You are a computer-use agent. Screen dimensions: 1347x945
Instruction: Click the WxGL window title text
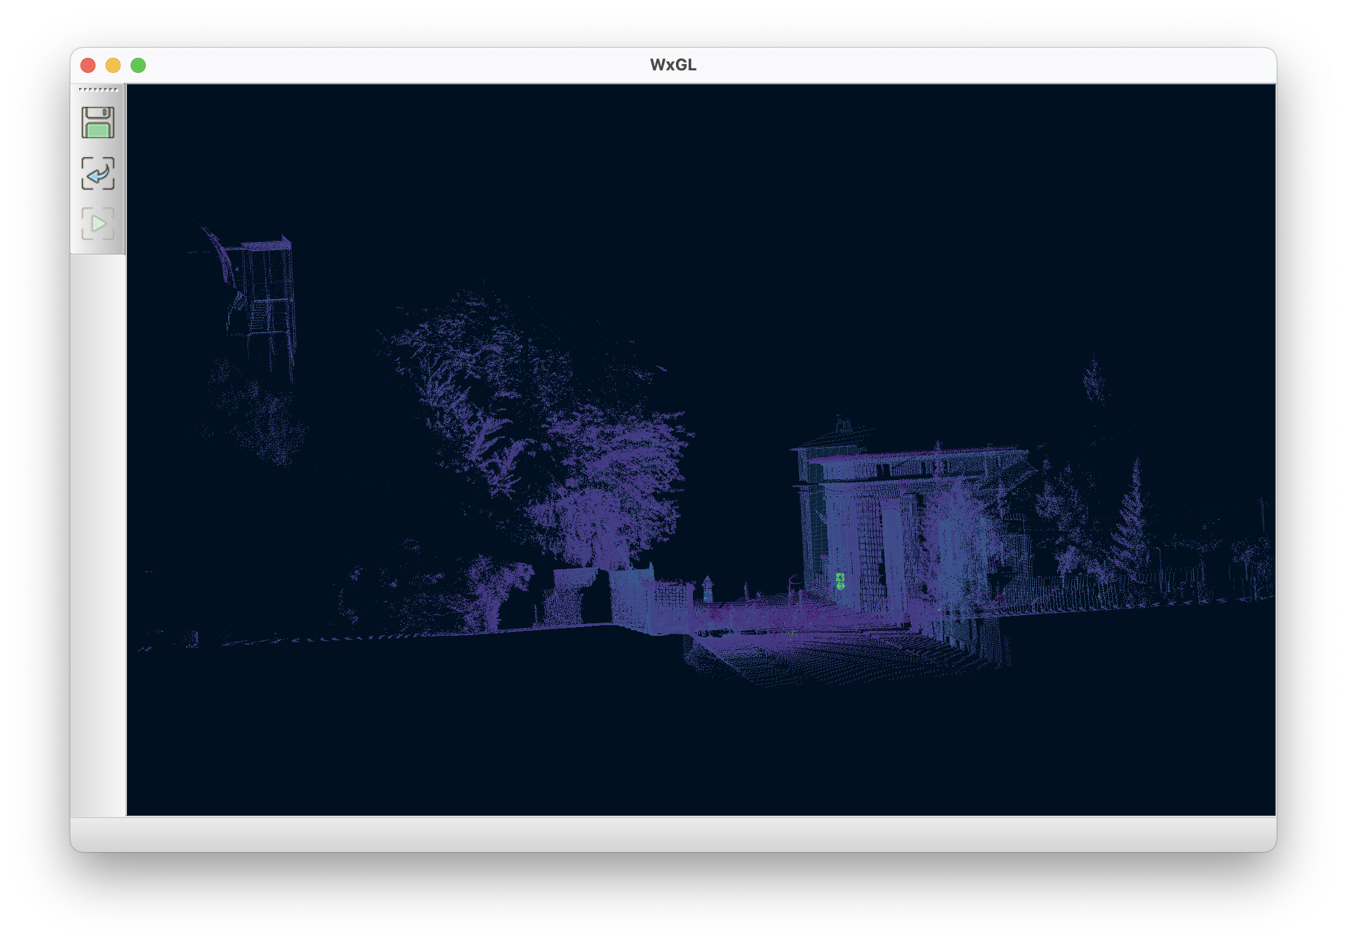pos(673,65)
